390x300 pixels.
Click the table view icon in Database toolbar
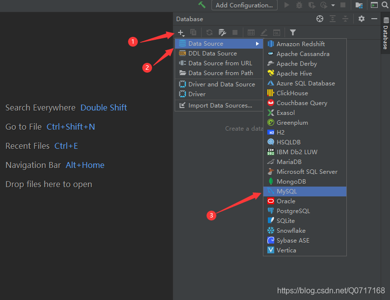(251, 32)
